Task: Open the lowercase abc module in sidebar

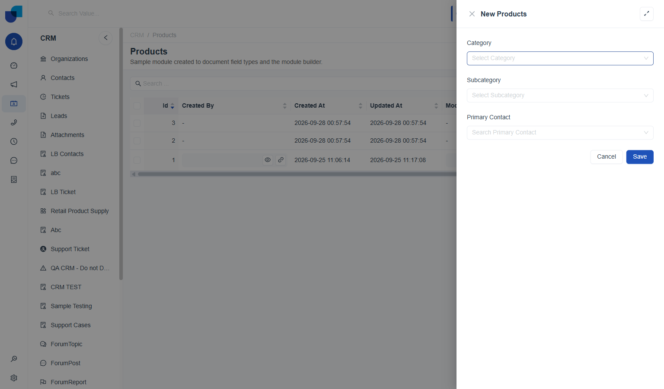Action: pos(56,173)
